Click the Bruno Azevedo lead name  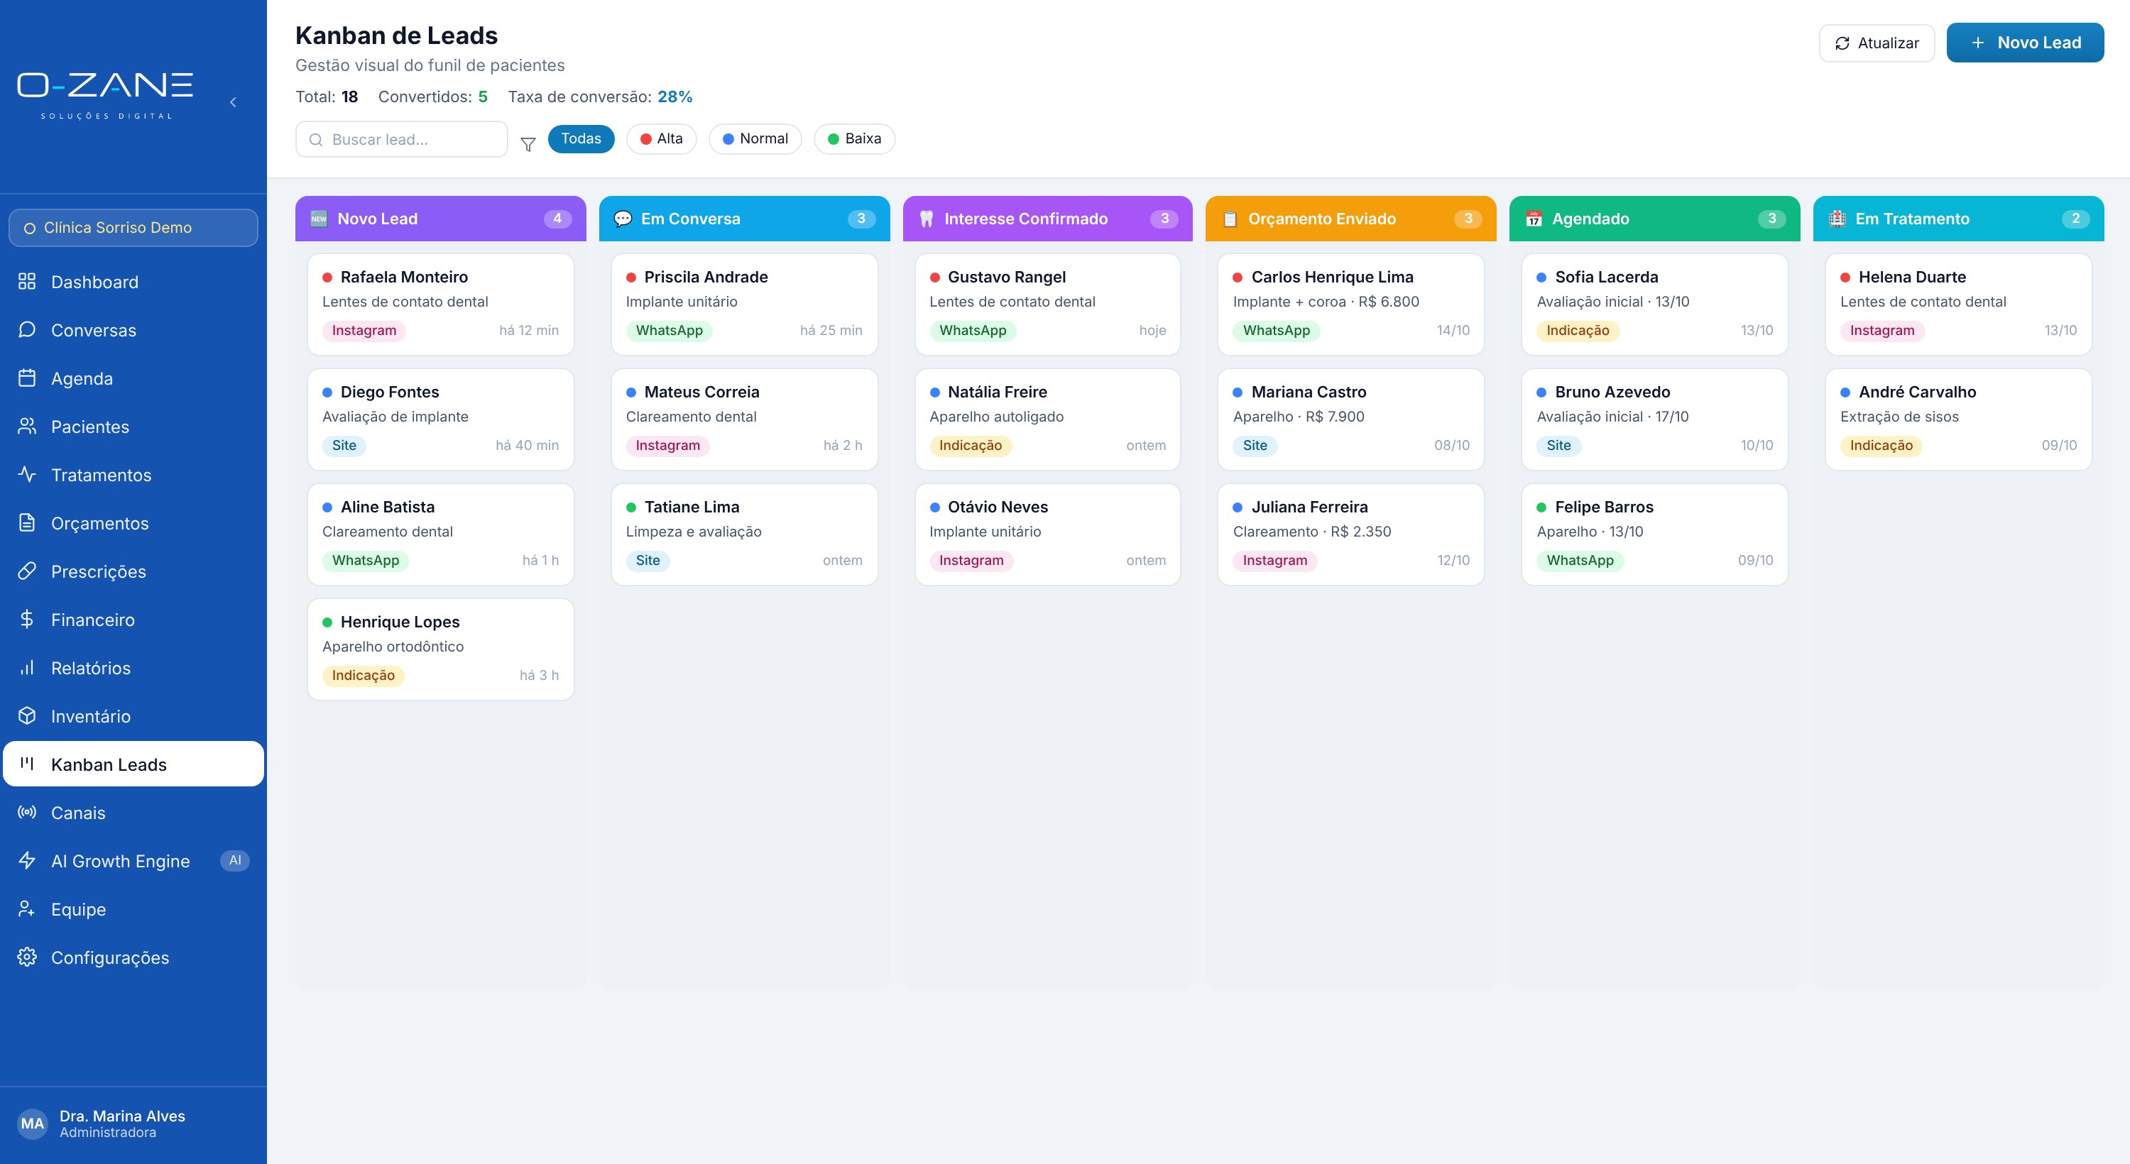click(x=1612, y=391)
